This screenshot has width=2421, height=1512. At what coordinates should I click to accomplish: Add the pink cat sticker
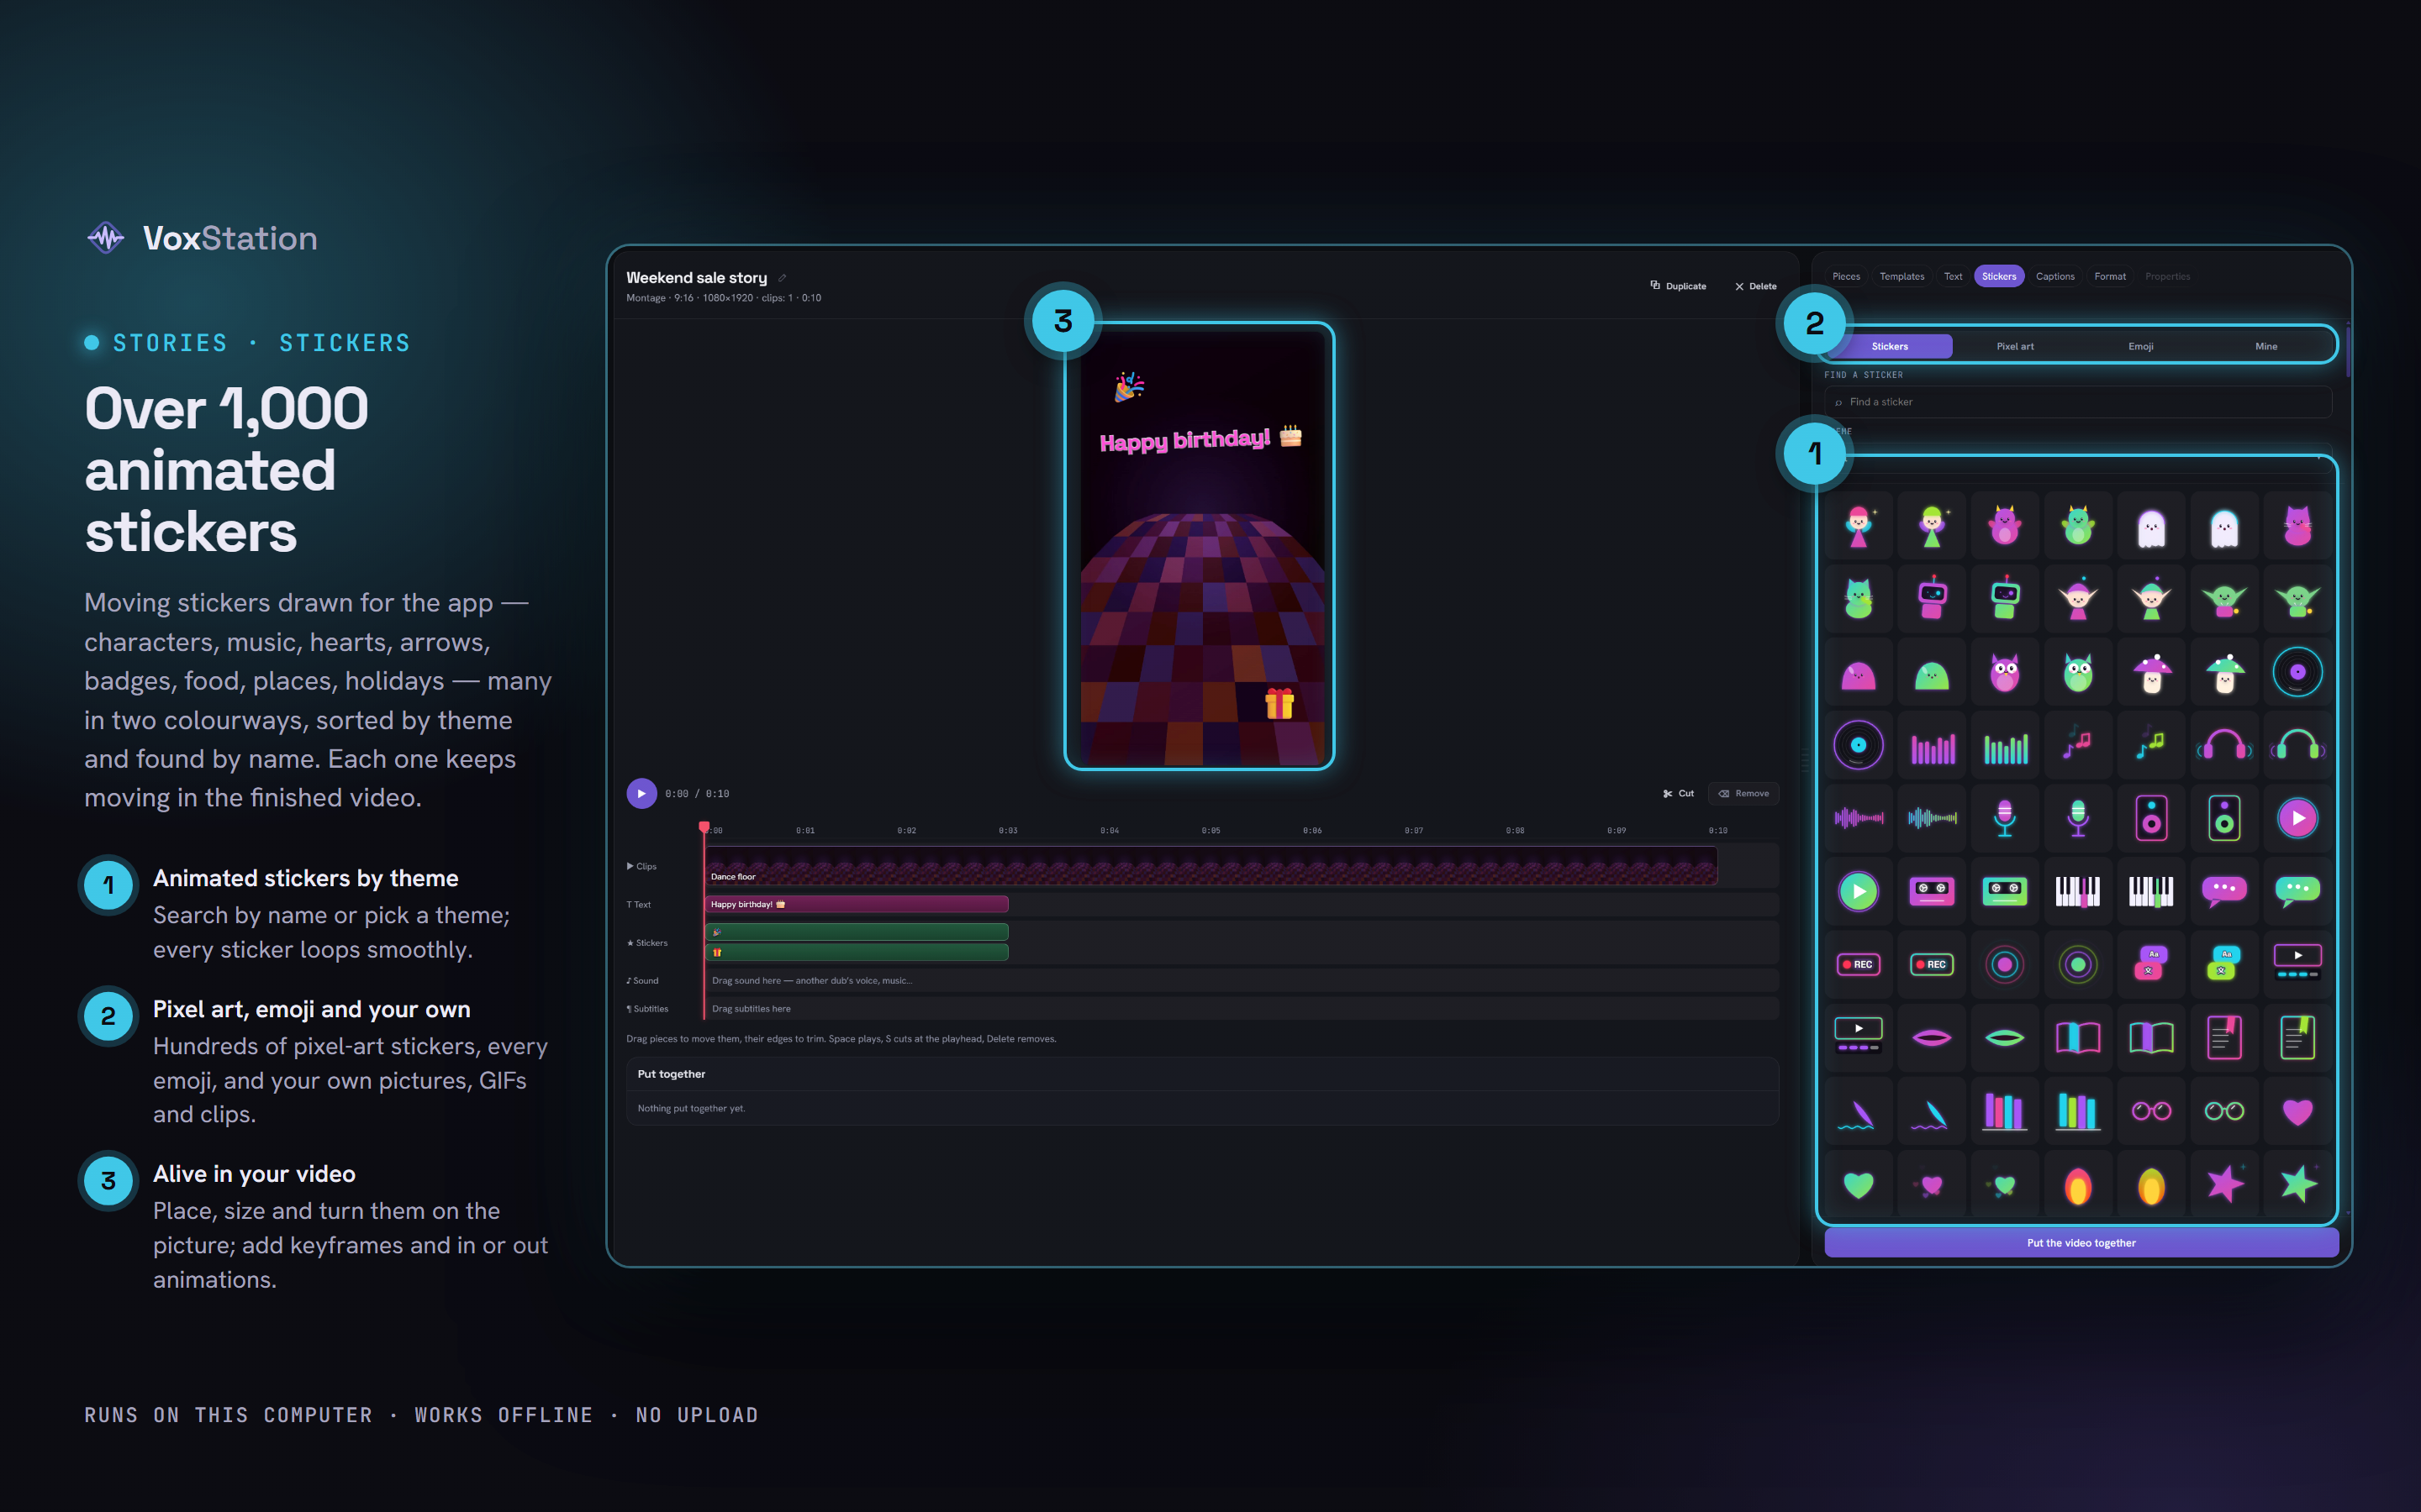2297,525
